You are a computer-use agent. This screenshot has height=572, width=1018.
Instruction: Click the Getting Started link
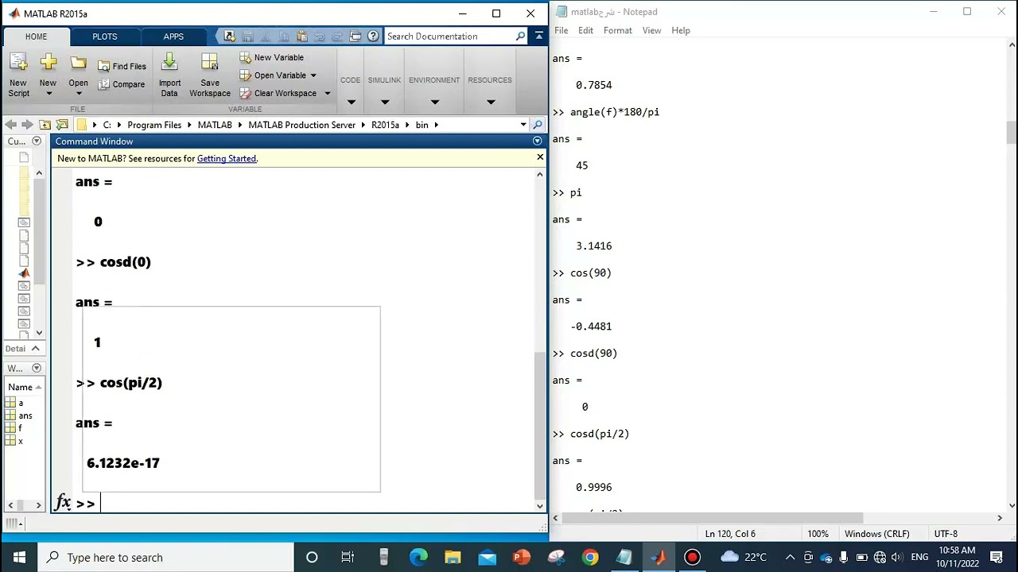pyautogui.click(x=227, y=158)
